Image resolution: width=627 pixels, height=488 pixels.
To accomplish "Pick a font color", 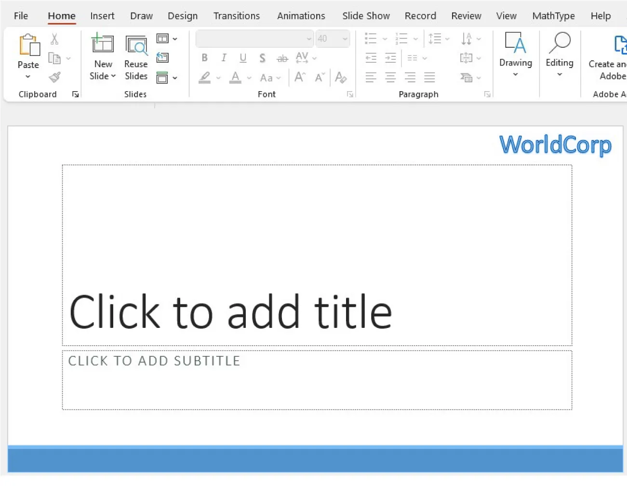I will pos(235,78).
